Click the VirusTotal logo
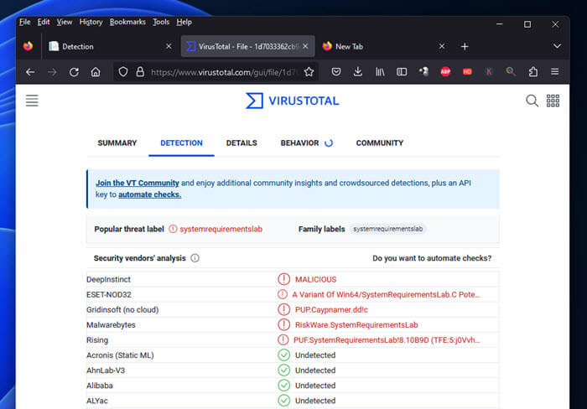 (x=292, y=101)
